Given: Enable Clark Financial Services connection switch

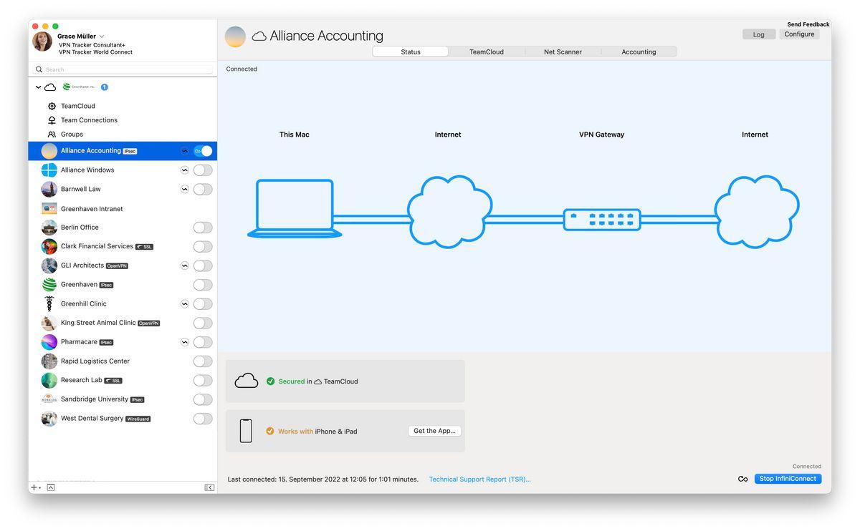Looking at the screenshot, I should pyautogui.click(x=203, y=247).
